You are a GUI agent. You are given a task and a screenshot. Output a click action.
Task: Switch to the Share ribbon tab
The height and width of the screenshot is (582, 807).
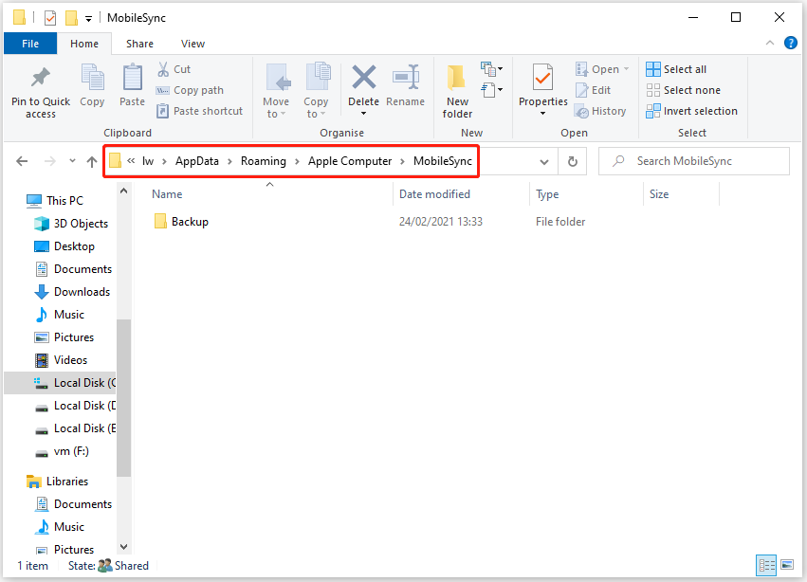[x=139, y=44]
